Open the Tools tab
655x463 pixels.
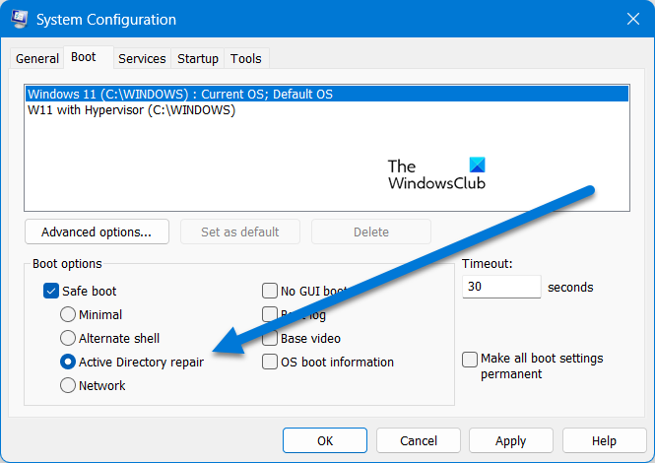click(x=246, y=58)
